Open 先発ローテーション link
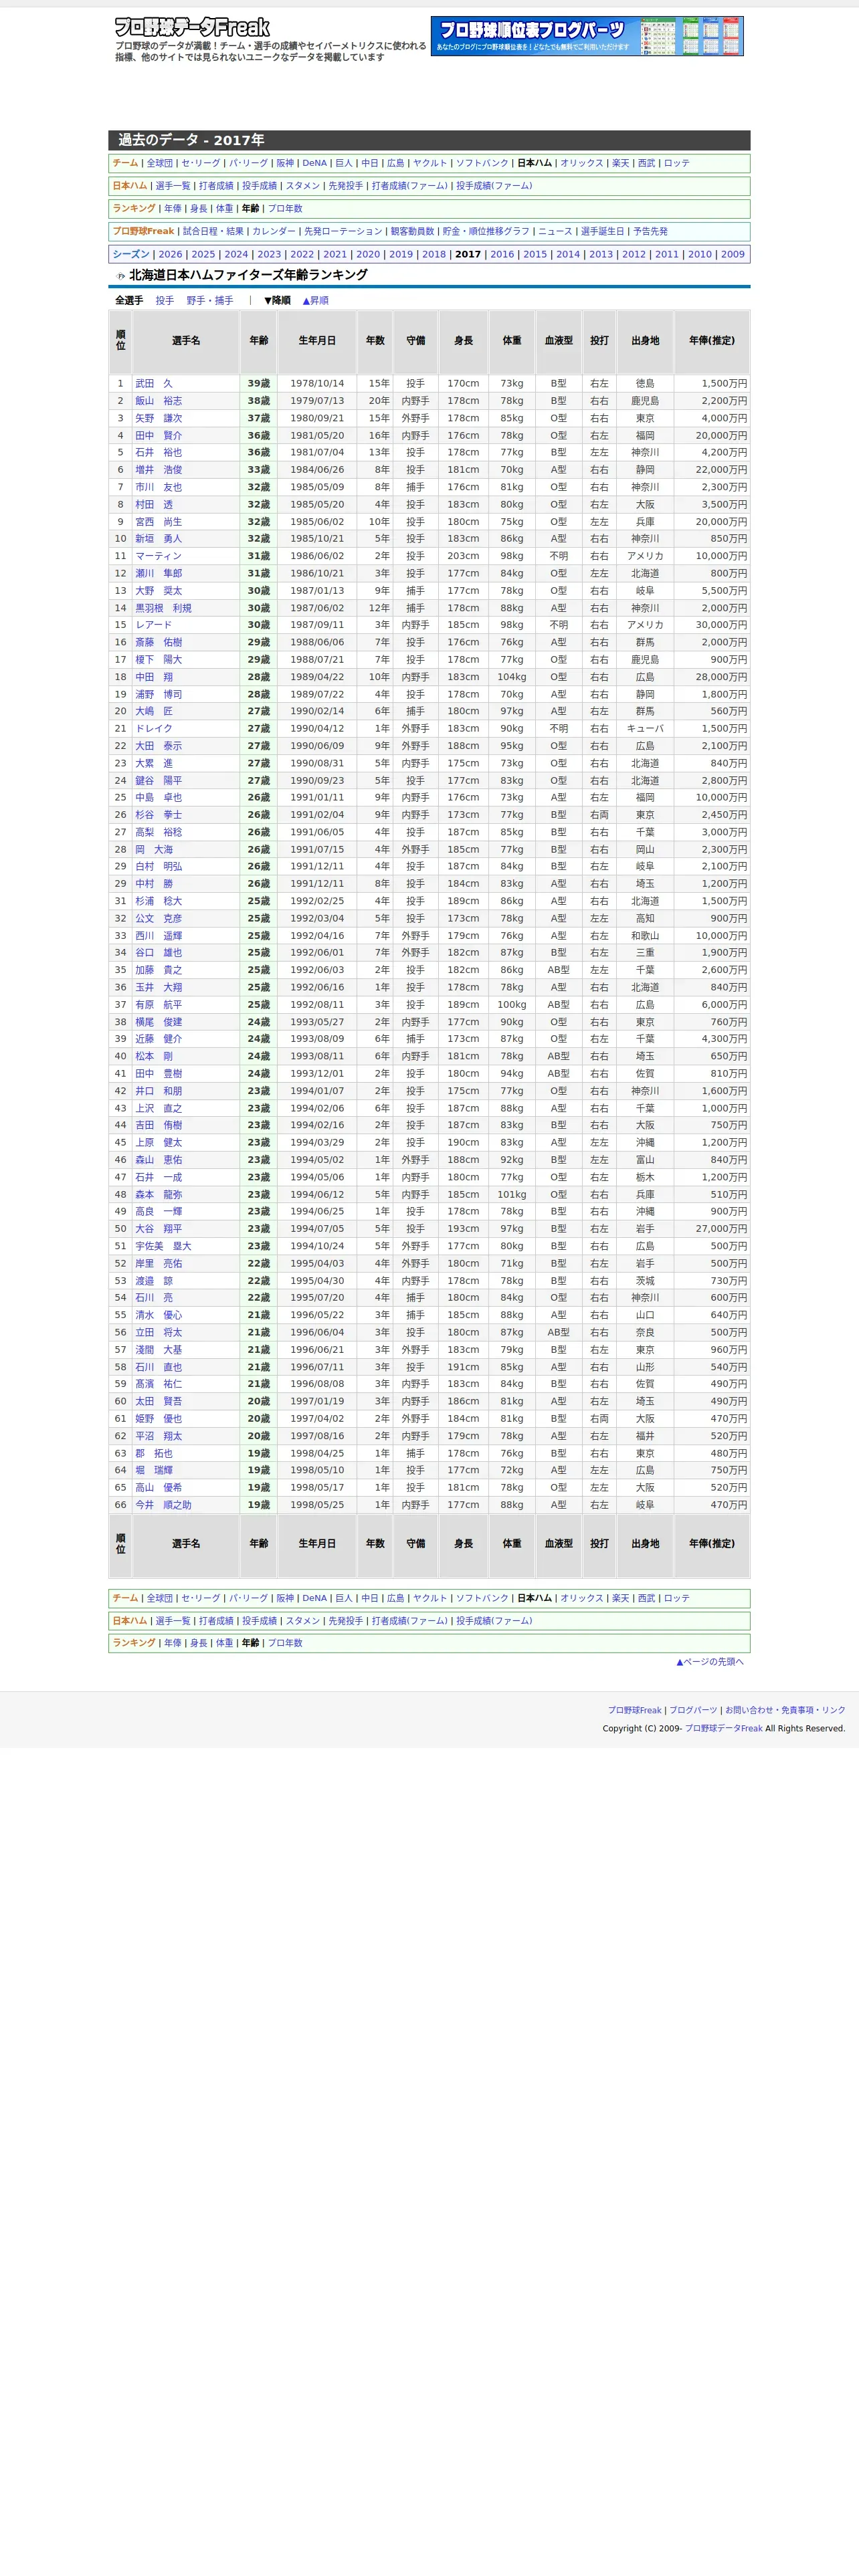859x2576 pixels. click(x=343, y=232)
